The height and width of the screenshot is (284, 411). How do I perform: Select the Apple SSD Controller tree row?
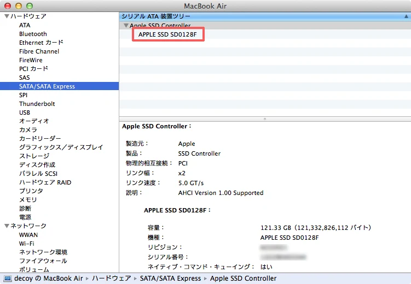tap(265, 26)
